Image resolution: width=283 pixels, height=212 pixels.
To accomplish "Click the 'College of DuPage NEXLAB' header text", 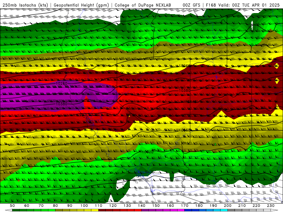I will pyautogui.click(x=143, y=5).
